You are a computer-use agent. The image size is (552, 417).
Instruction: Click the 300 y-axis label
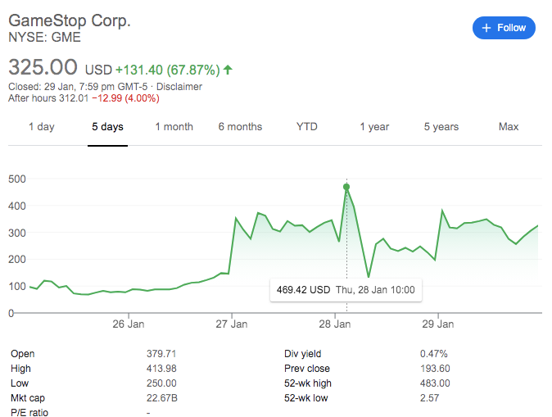click(x=17, y=233)
